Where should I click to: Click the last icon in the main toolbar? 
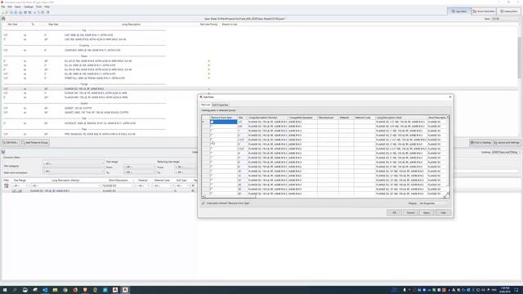47,12
